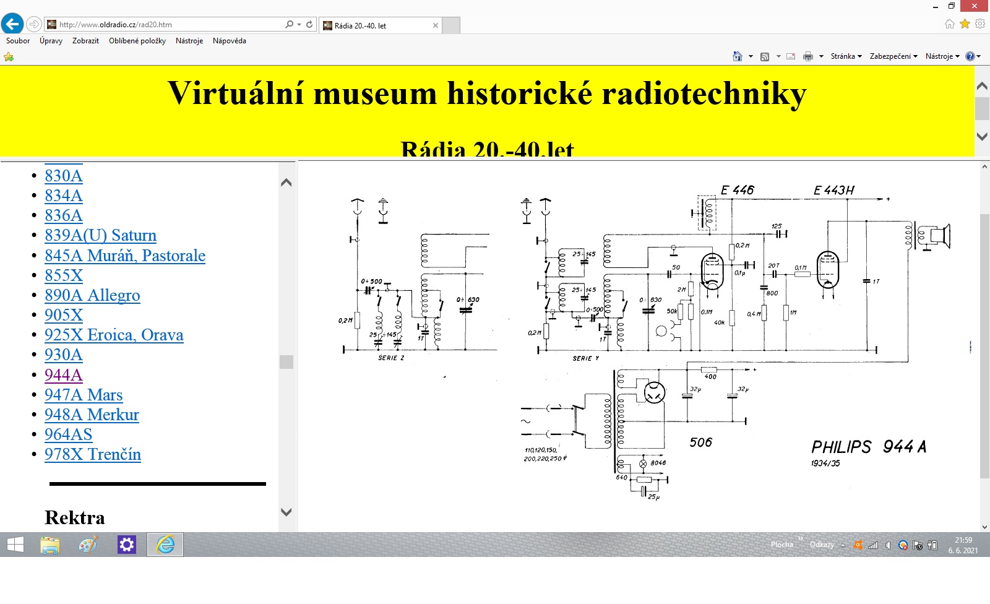Open File Explorer from the taskbar

(50, 545)
